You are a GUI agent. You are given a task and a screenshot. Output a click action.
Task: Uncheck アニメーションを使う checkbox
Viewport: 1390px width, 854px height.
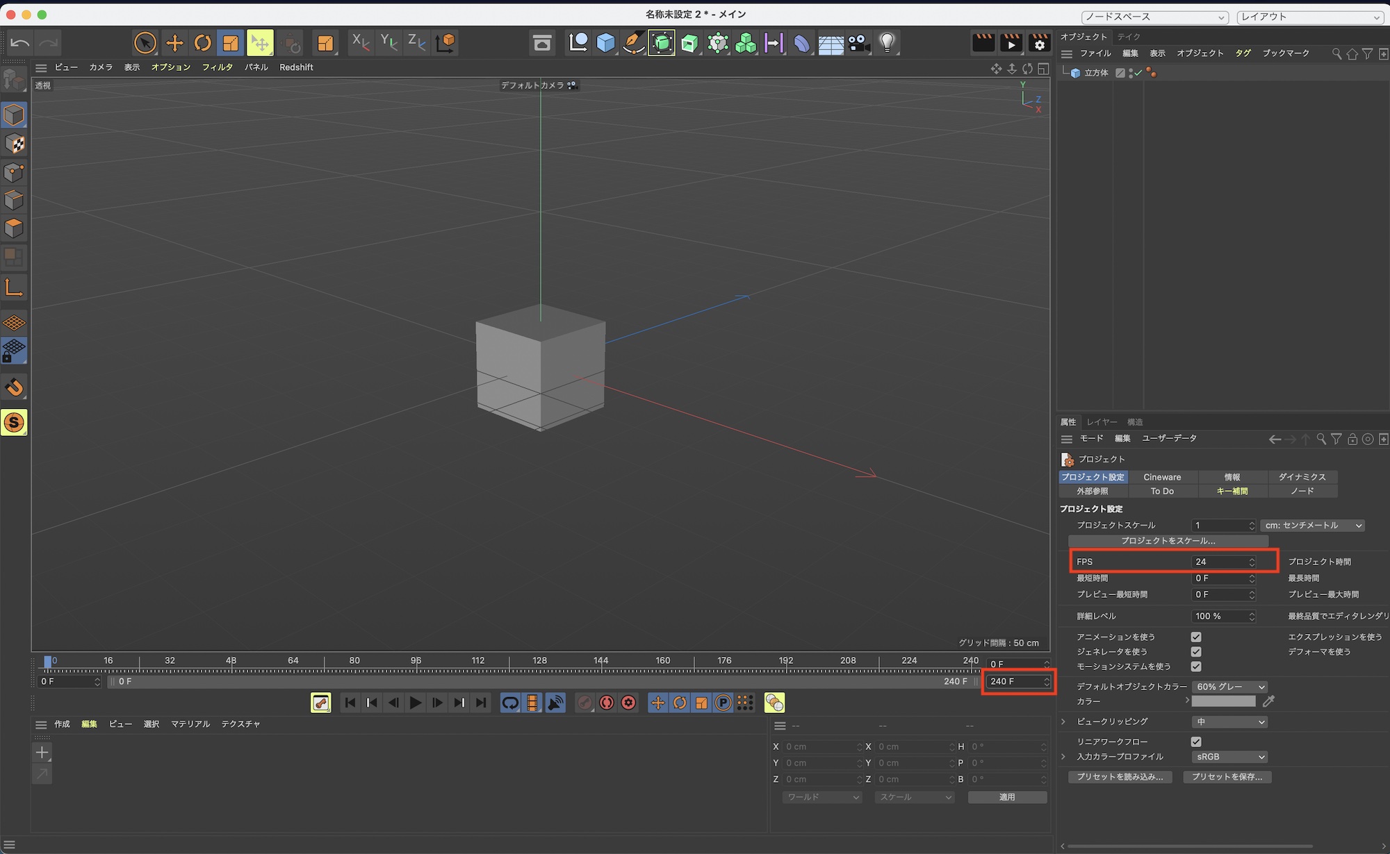tap(1195, 637)
